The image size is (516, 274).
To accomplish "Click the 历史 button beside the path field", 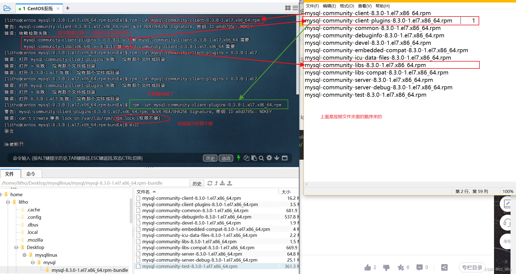I will (x=197, y=183).
